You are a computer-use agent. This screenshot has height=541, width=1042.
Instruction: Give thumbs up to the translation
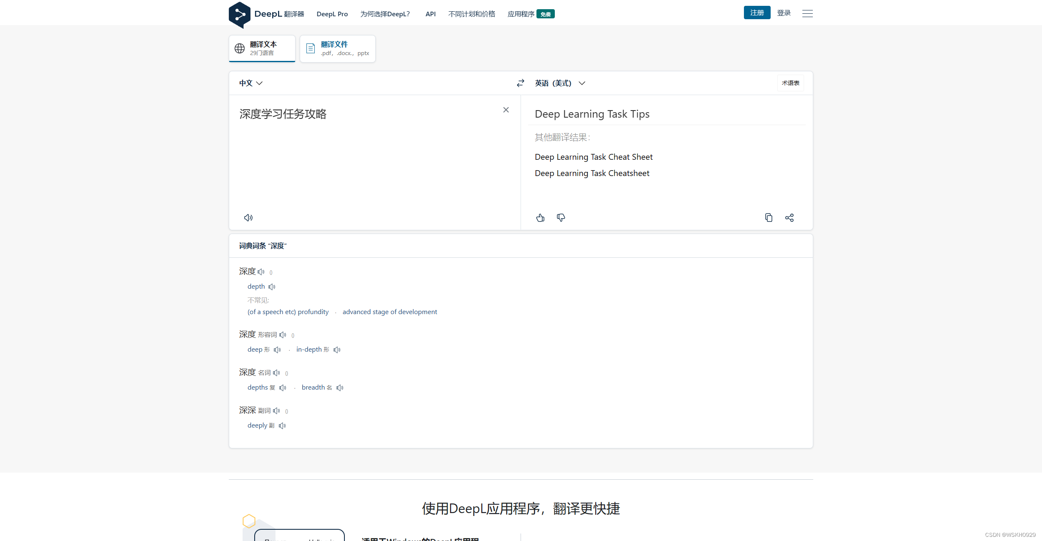540,218
